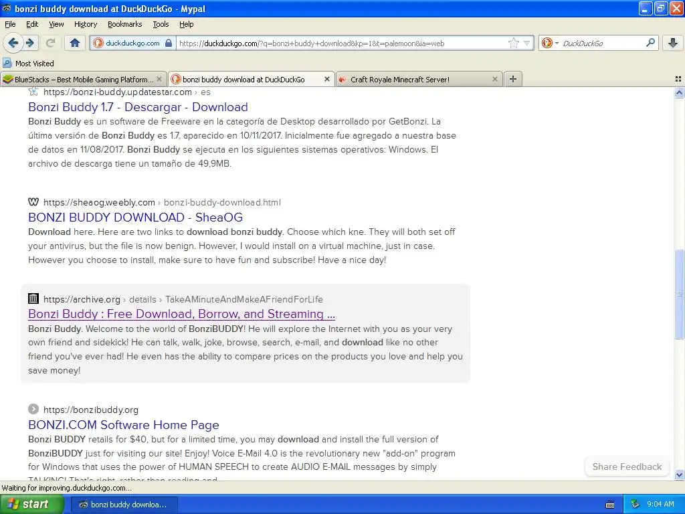Open BONZI BUDDY DOWNLOAD - SheaOG result
The height and width of the screenshot is (514, 685).
135,218
